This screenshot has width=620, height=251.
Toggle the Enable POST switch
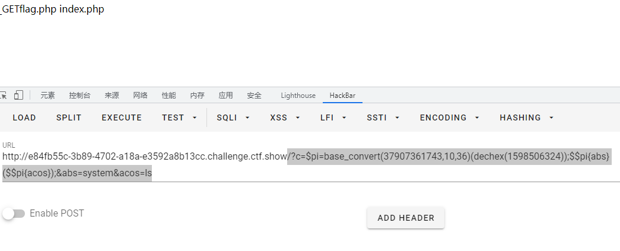tap(14, 214)
